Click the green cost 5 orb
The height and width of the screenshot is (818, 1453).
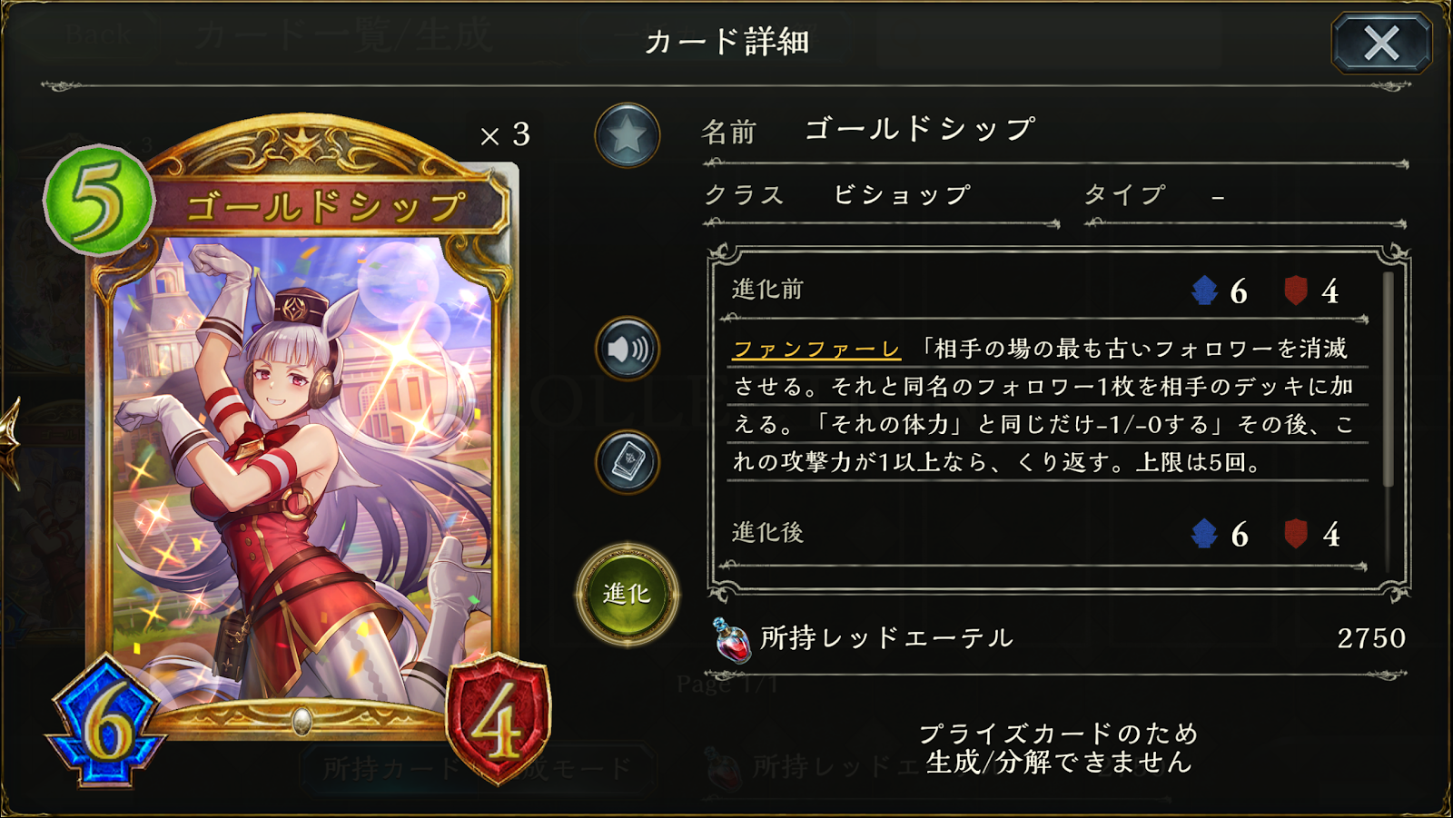click(x=98, y=201)
